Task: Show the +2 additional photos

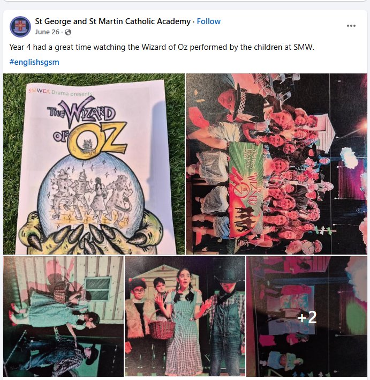Action: click(x=307, y=316)
